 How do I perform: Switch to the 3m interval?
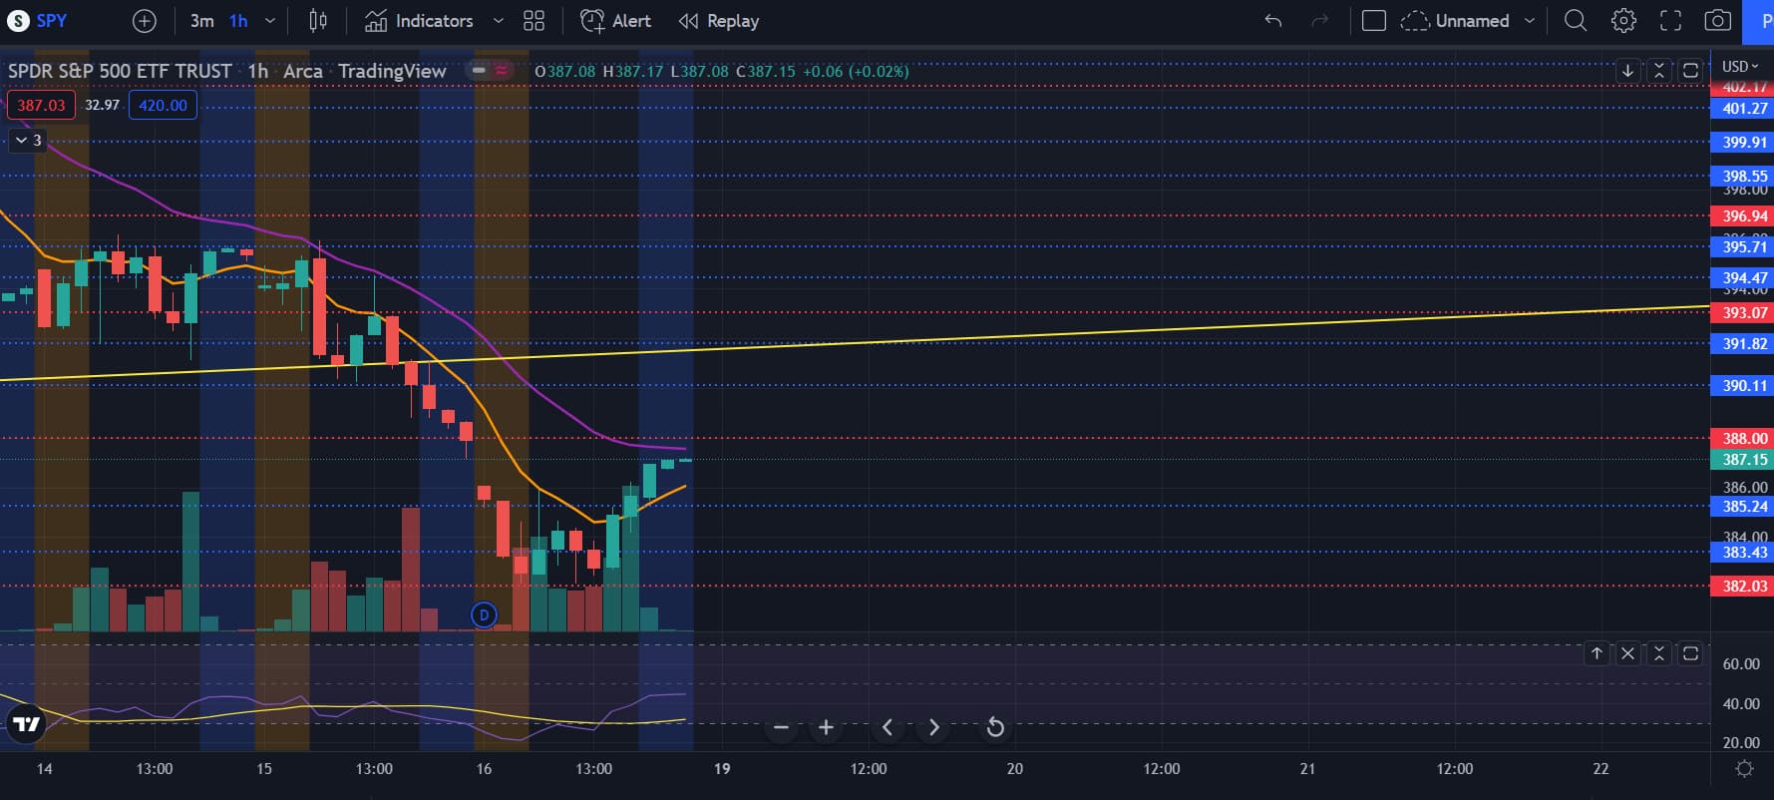[201, 21]
